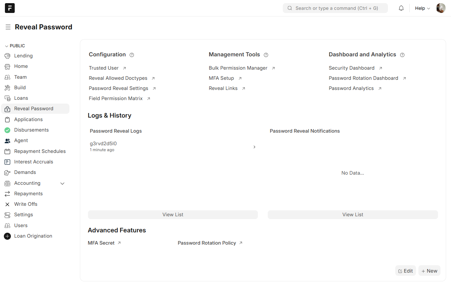The height and width of the screenshot is (288, 451).
Task: Collapse the PUBLIC sidebar group
Action: (x=7, y=46)
